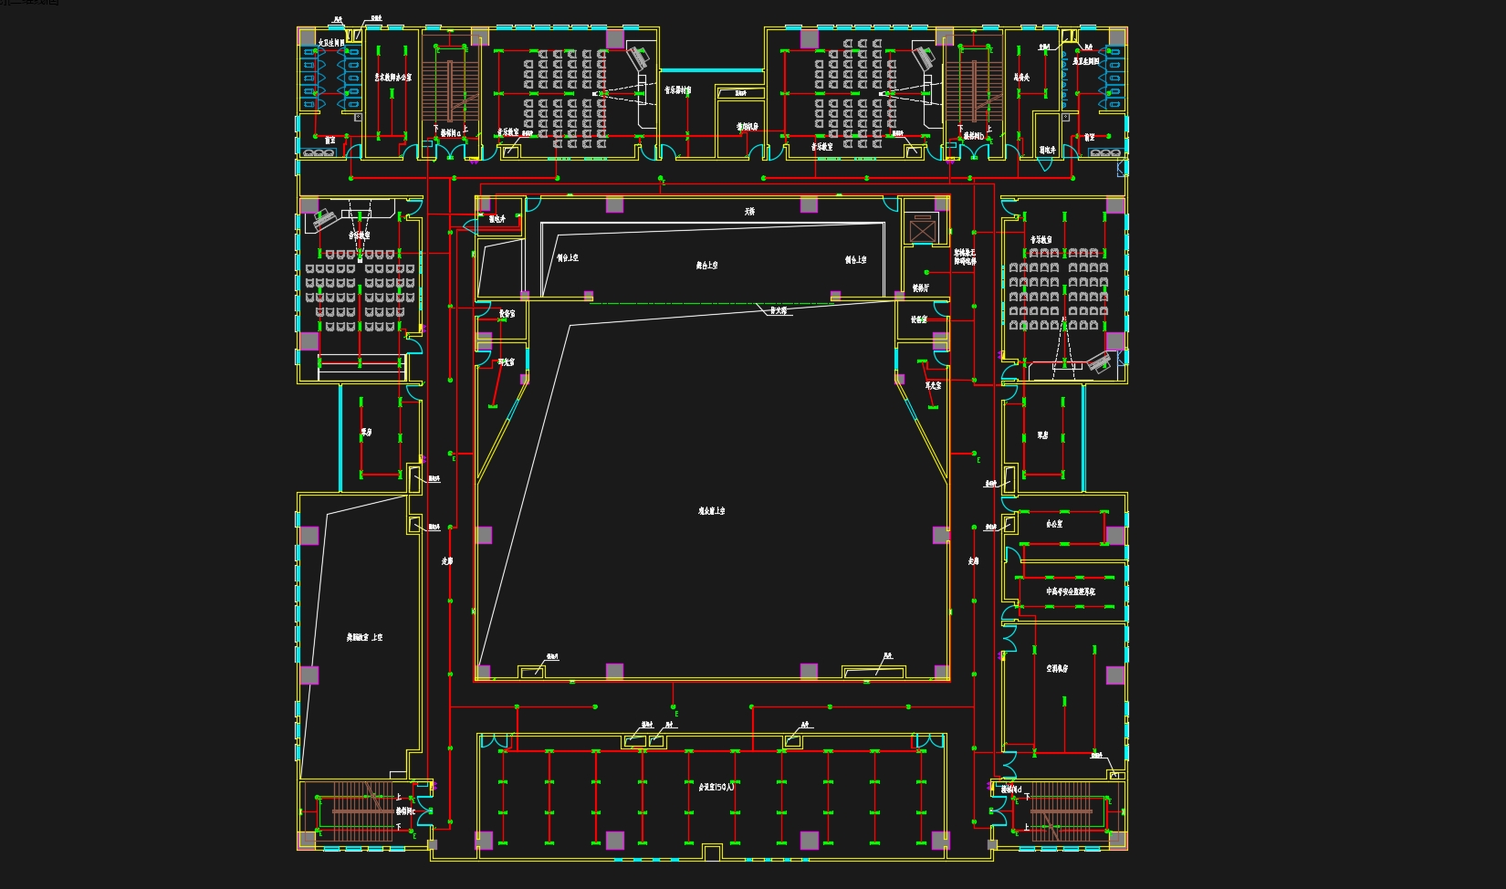Image resolution: width=1506 pixels, height=889 pixels.
Task: Select the 楼梯间a stairwell label
Action: [451, 133]
